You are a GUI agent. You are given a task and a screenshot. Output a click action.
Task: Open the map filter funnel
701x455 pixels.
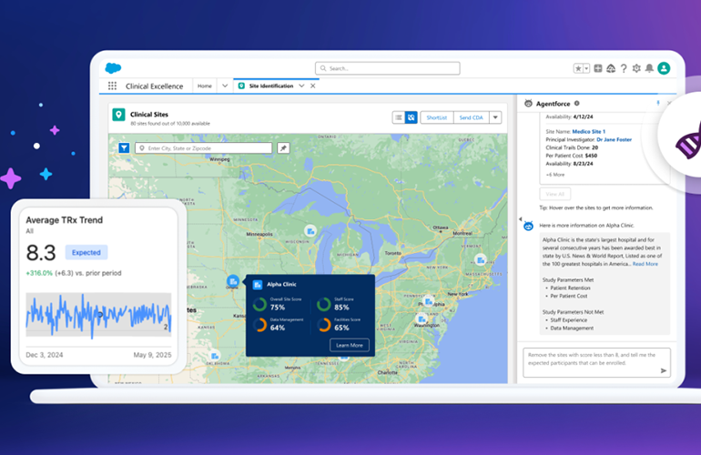click(124, 148)
